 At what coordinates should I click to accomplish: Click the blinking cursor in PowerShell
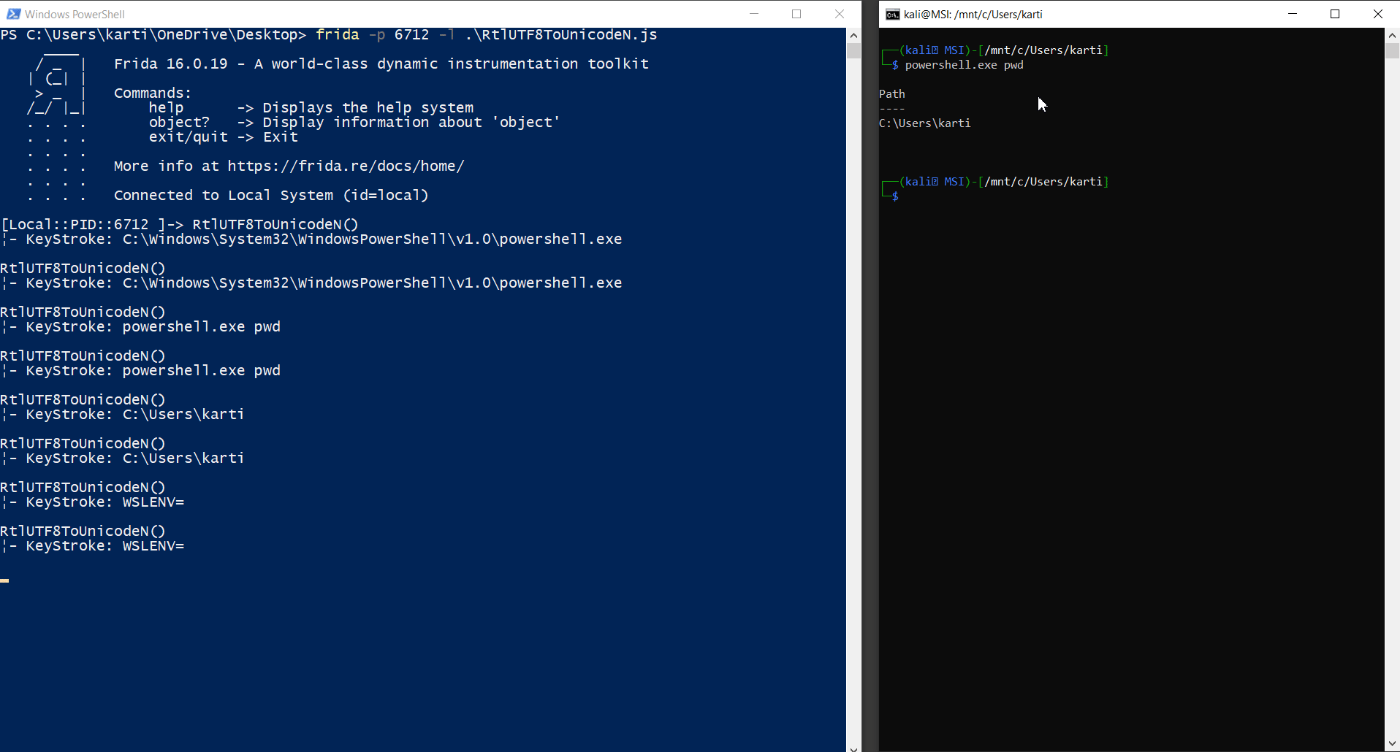(x=5, y=580)
